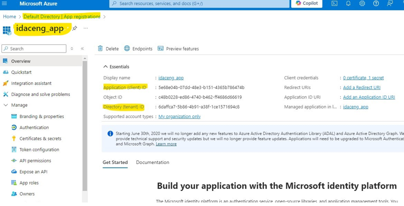Open API permissions menu item
This screenshot has height=206, width=404.
pos(35,160)
